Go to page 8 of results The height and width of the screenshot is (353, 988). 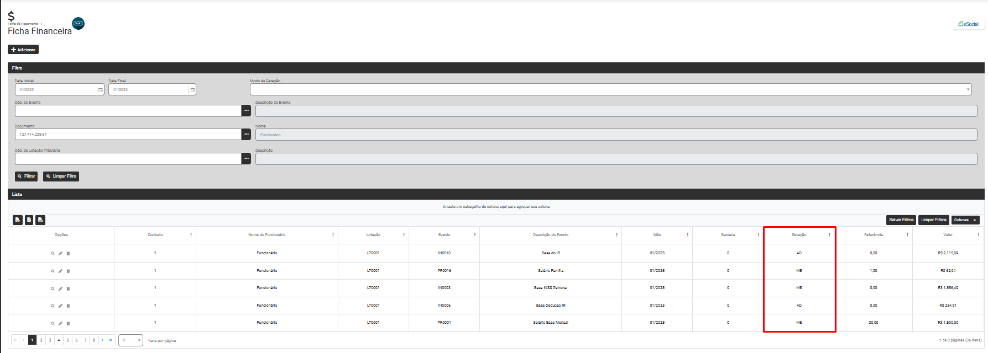pyautogui.click(x=94, y=340)
